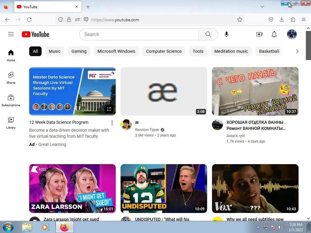311x233 pixels.
Task: Play the Undisputed video thumbnail
Action: (x=164, y=188)
